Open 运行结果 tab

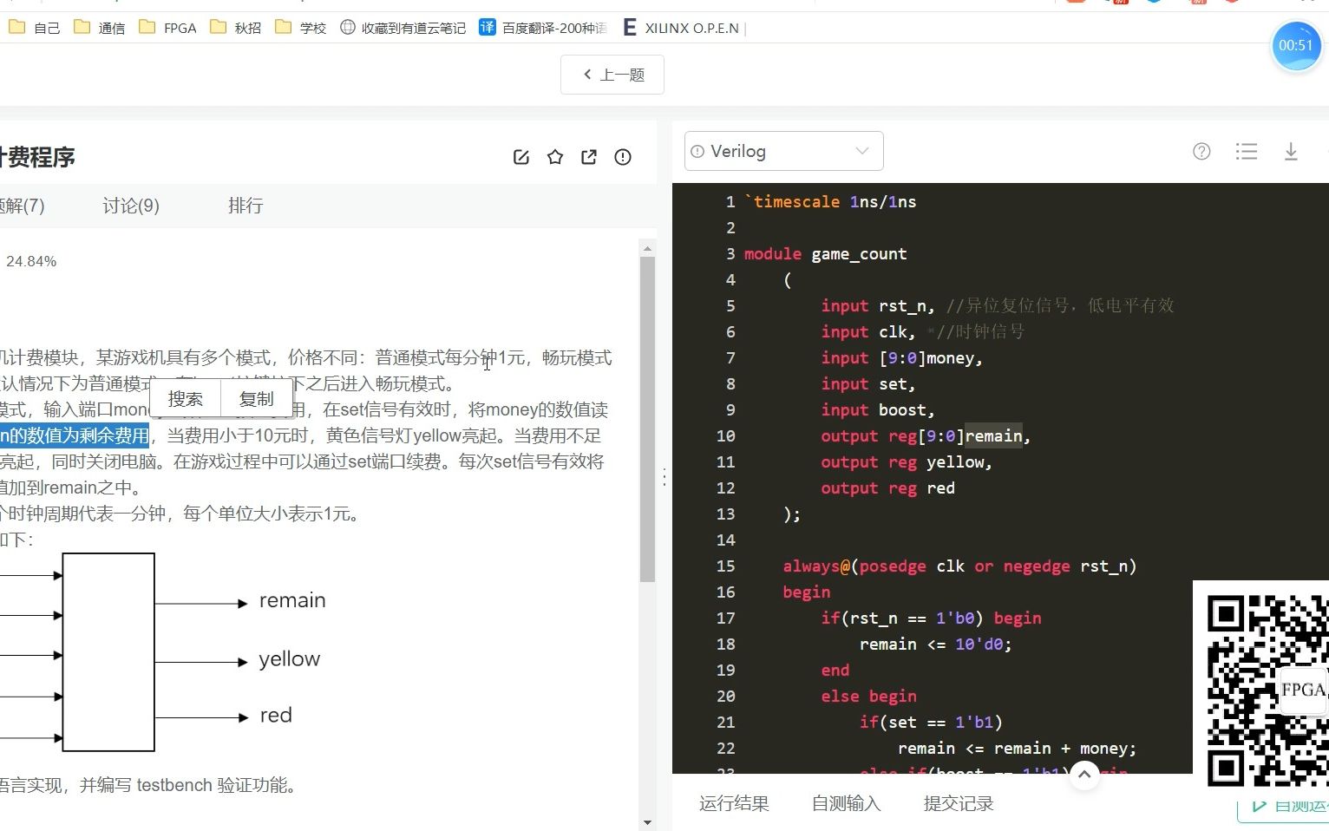[x=734, y=803]
